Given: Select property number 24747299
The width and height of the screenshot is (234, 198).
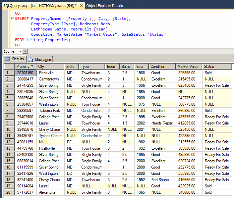Looking at the screenshot, I should click(x=26, y=85).
